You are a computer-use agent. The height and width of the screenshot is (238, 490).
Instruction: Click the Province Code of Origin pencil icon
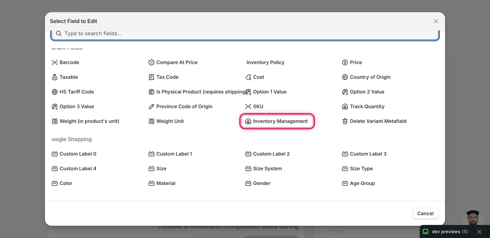pyautogui.click(x=151, y=107)
